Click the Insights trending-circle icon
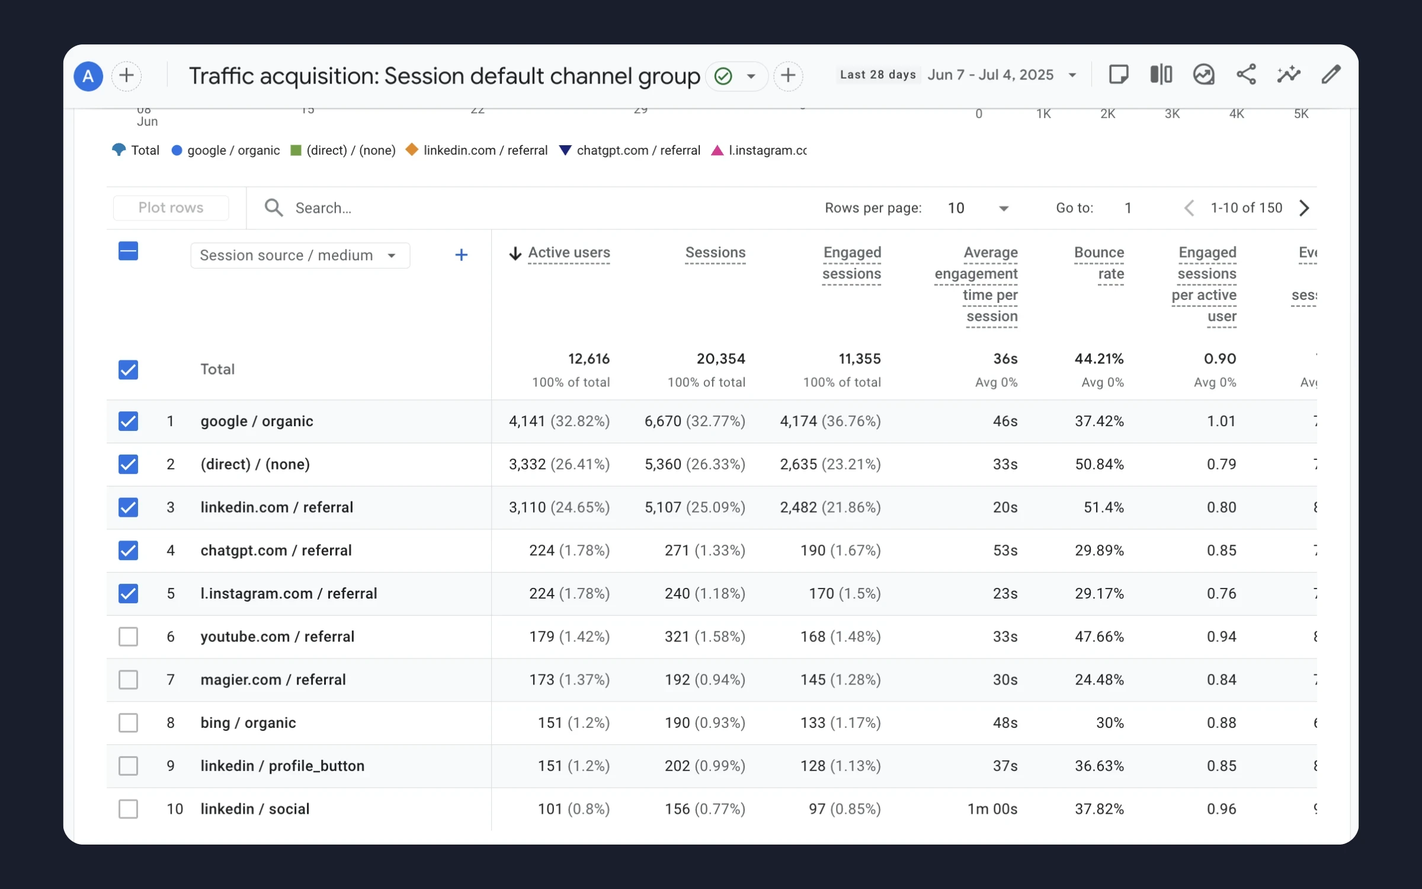 coord(1204,75)
